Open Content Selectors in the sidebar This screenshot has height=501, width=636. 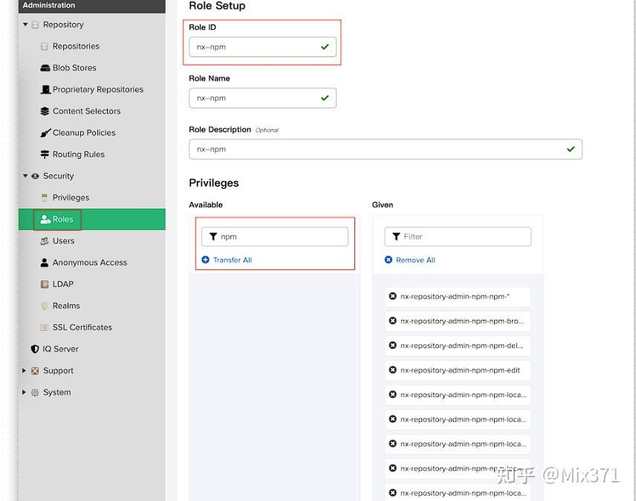(86, 111)
